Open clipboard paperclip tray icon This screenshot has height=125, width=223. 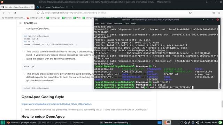(189, 123)
